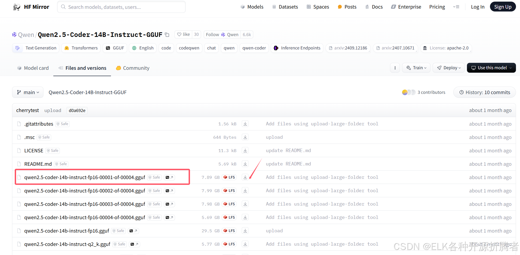520x255 pixels.
Task: Click the Text Generation tag
Action: click(x=36, y=48)
